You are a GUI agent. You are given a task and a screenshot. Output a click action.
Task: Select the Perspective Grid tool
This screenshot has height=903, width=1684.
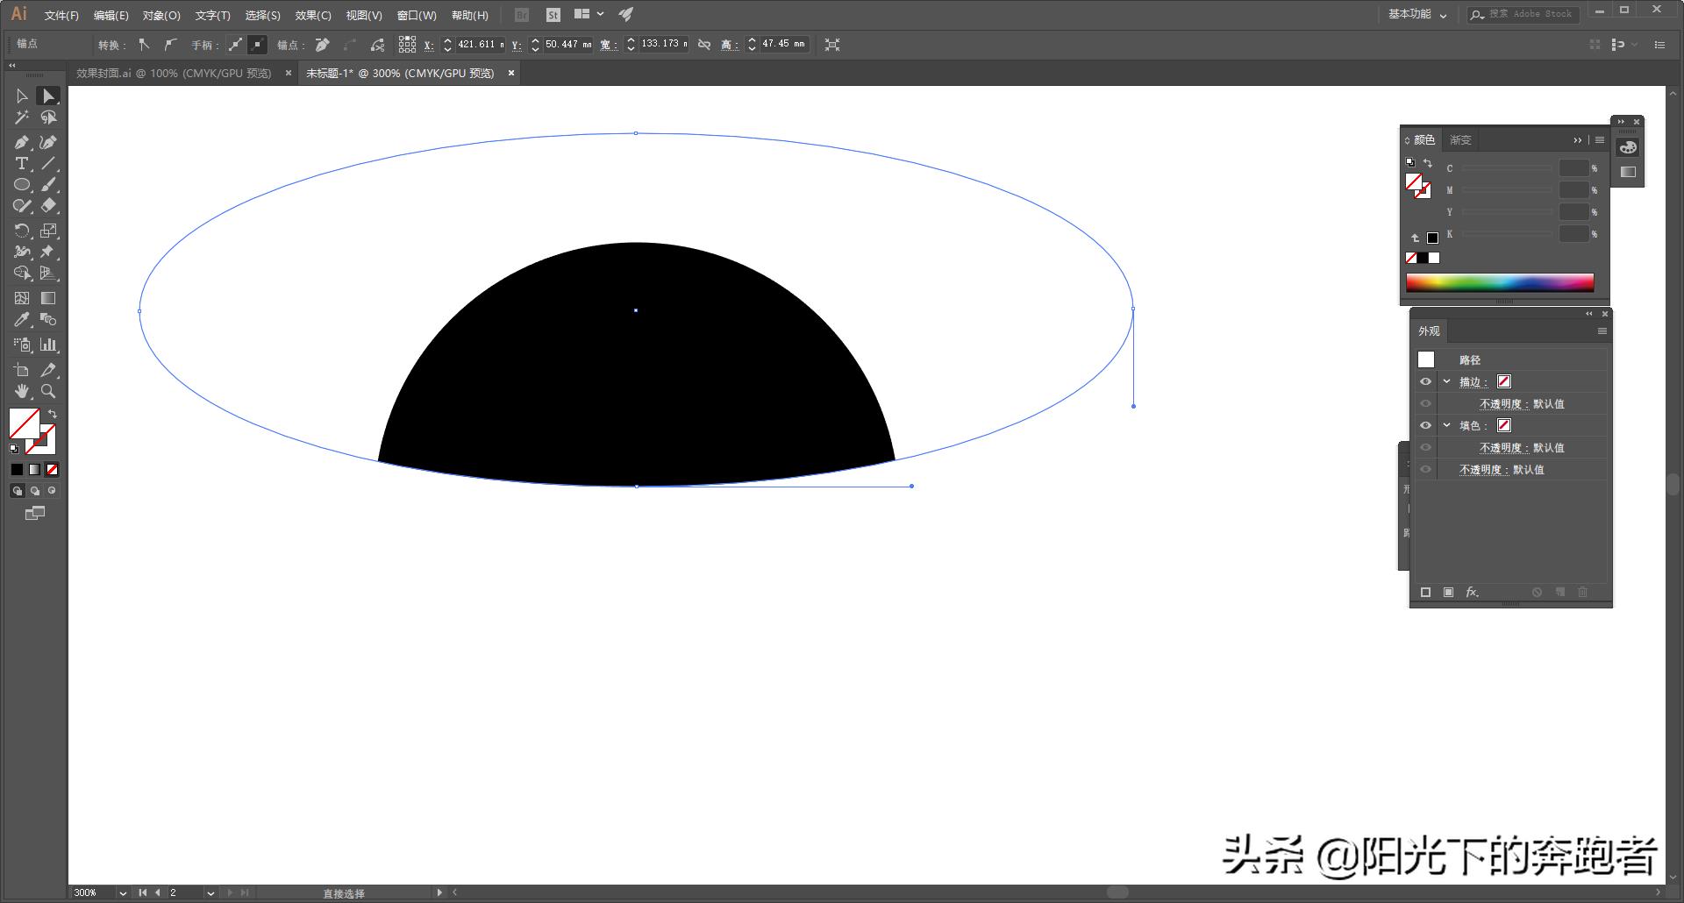coord(49,274)
